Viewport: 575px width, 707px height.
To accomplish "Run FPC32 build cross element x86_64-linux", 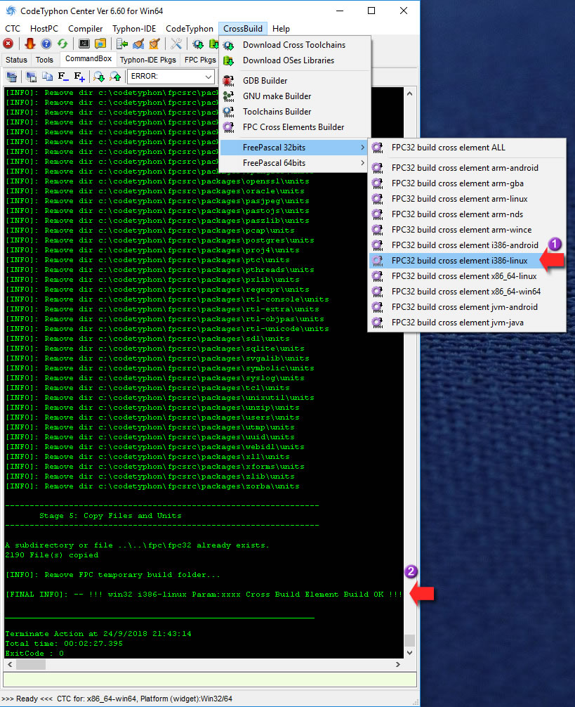I will (467, 276).
